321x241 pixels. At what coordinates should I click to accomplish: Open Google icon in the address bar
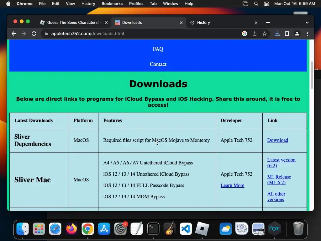pos(245,34)
